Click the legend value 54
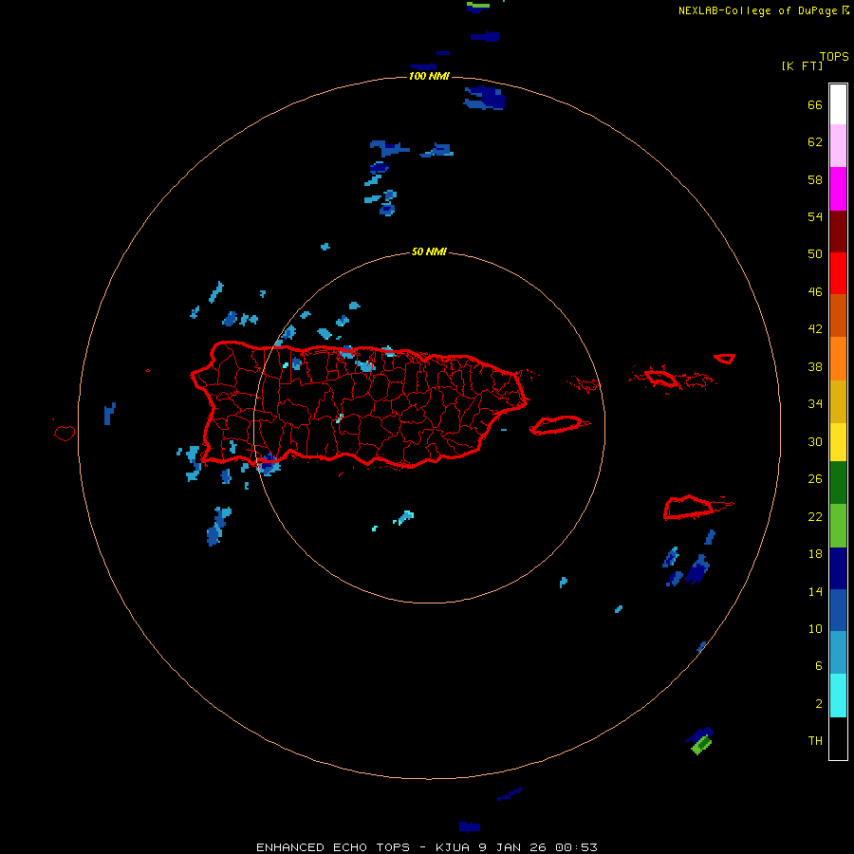The image size is (854, 854). pos(815,216)
